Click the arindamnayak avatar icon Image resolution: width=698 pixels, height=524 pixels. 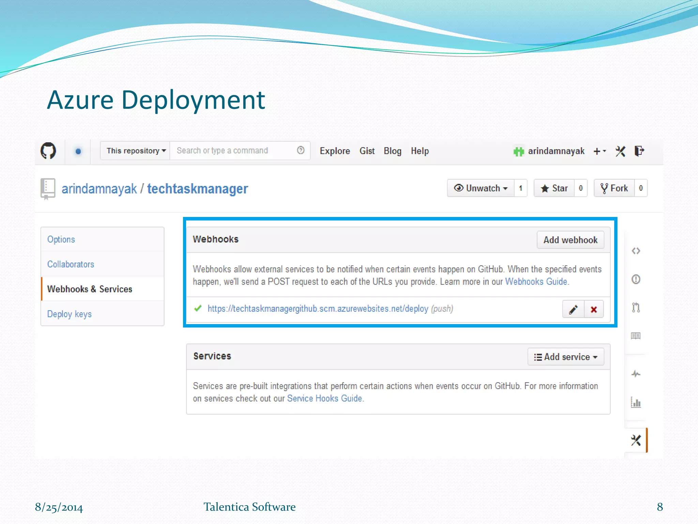coord(518,151)
